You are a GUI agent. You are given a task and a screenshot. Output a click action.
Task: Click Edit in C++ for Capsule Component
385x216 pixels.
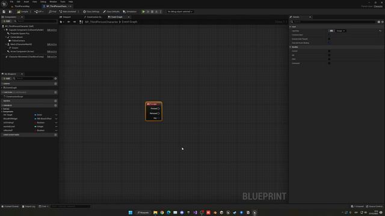52,30
